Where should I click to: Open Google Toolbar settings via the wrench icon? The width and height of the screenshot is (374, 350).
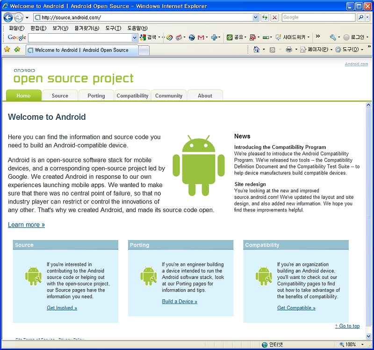pyautogui.click(x=334, y=36)
